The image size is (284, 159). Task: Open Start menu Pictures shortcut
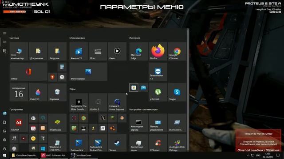[4, 131]
